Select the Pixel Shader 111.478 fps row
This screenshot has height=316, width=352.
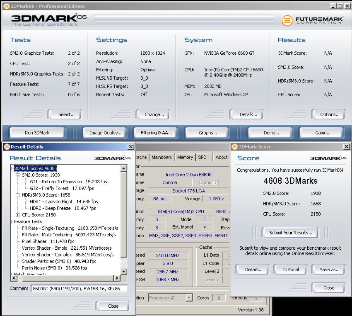48,241
